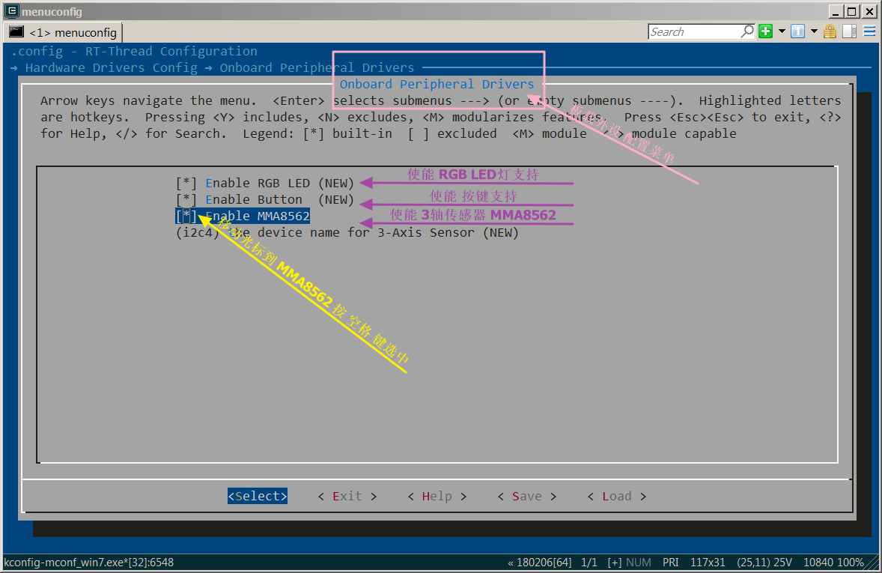Toggle the Enable Button checkbox
This screenshot has height=573, width=882.
pyautogui.click(x=186, y=200)
